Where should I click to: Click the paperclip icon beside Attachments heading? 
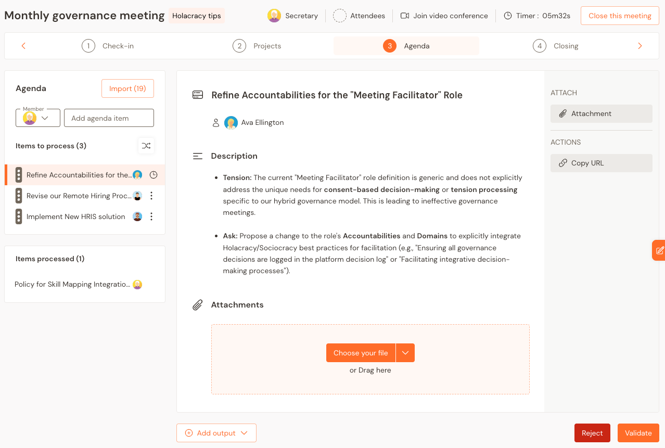pos(198,304)
